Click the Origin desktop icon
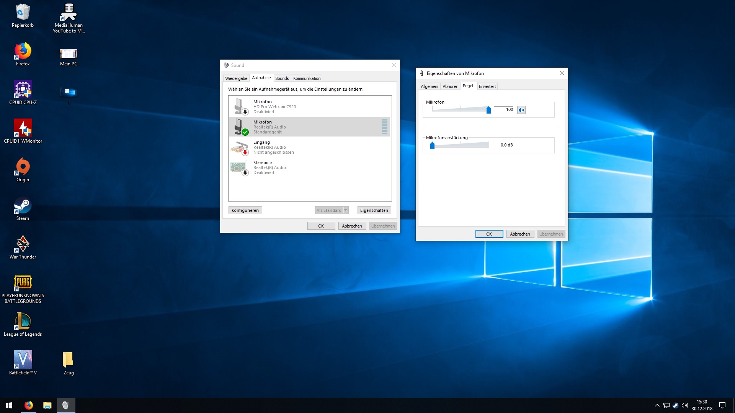 pos(23,167)
